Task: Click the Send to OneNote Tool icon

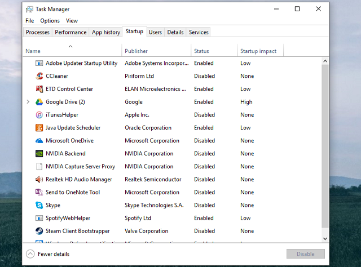Action: 39,192
